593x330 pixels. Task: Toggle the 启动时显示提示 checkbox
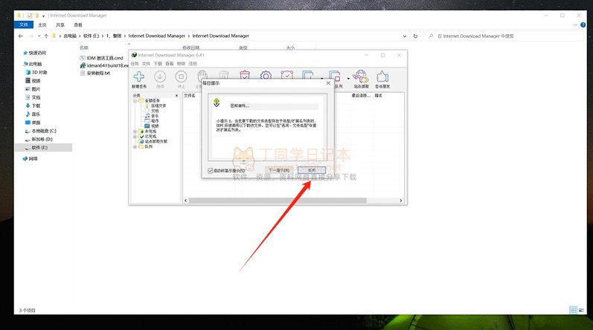tap(211, 170)
